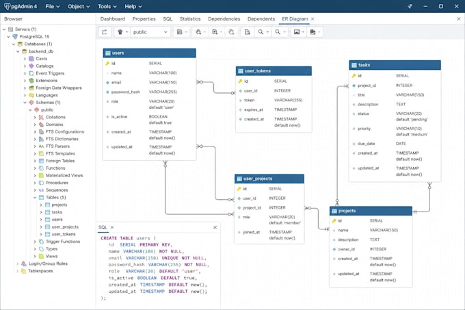Switch to the Dependents tab

point(261,18)
